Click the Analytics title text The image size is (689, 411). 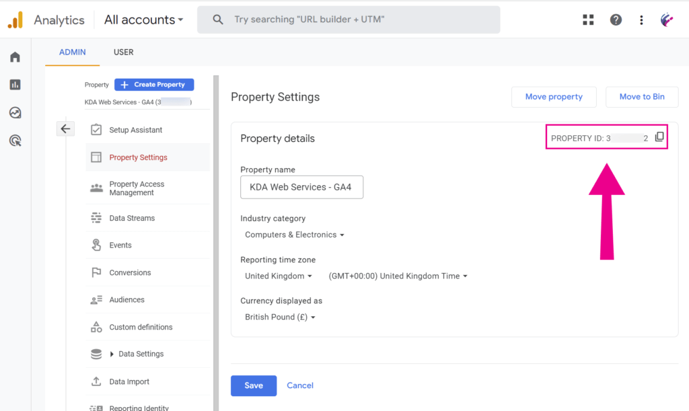pyautogui.click(x=59, y=20)
